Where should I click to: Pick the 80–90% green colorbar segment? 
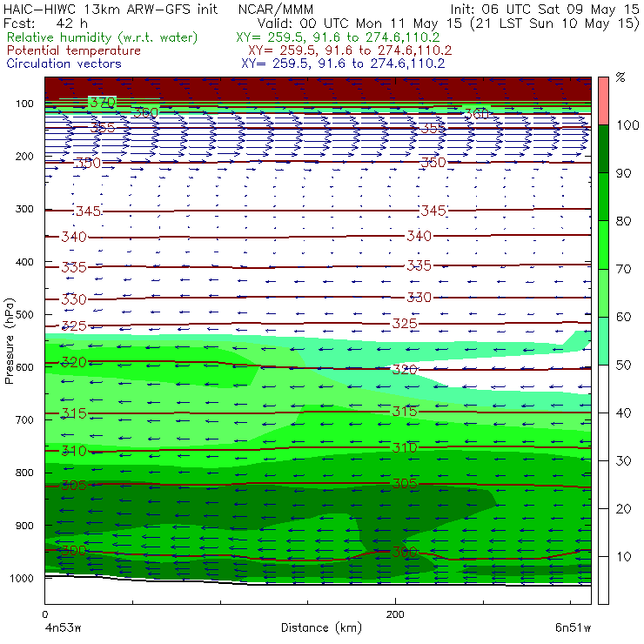603,197
